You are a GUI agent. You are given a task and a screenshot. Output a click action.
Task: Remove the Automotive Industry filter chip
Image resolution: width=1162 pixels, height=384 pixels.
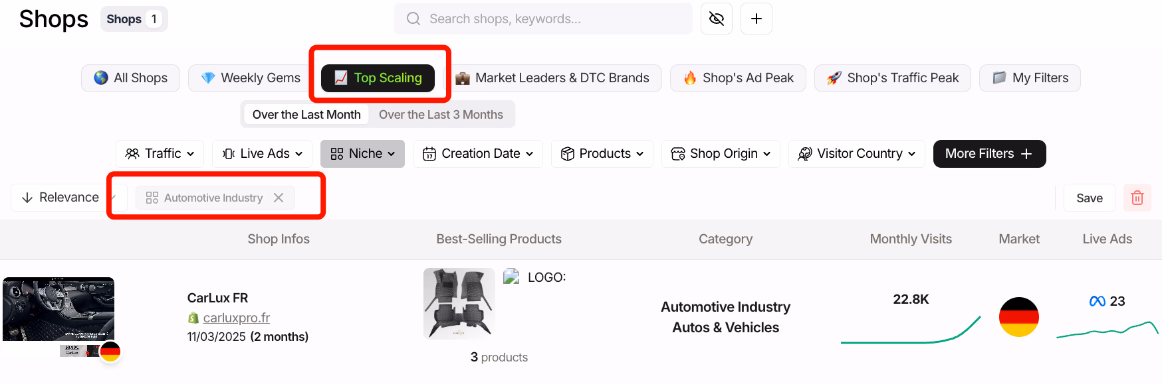(279, 197)
